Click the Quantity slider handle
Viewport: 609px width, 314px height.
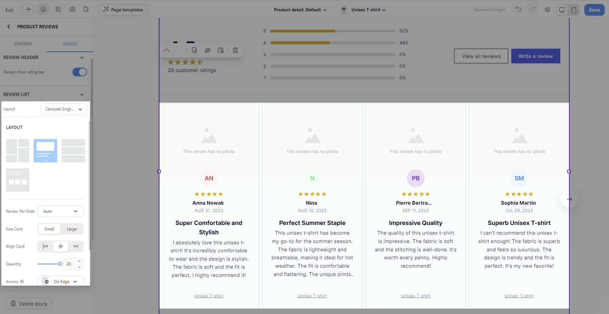pos(60,264)
